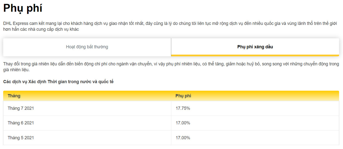Switch to the Hoạt động bất thường tab
The image size is (343, 149).
(x=87, y=47)
